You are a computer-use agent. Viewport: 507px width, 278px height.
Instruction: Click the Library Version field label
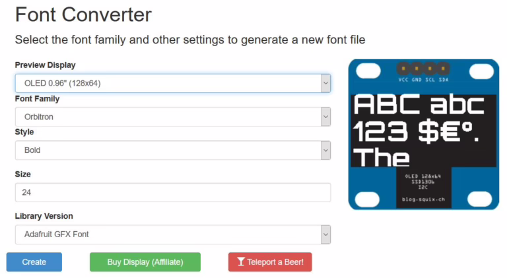click(x=44, y=216)
